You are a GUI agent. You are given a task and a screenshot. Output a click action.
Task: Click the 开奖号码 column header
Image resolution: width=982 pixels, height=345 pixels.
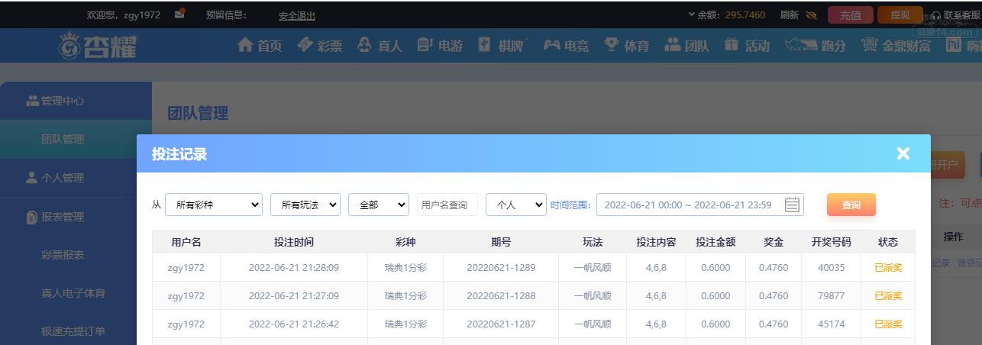point(831,242)
